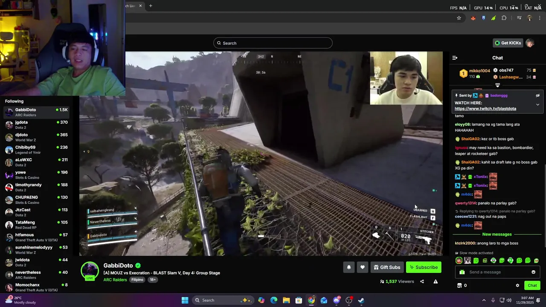The height and width of the screenshot is (307, 546).
Task: Click the gift icon in message box
Action: click(x=462, y=272)
